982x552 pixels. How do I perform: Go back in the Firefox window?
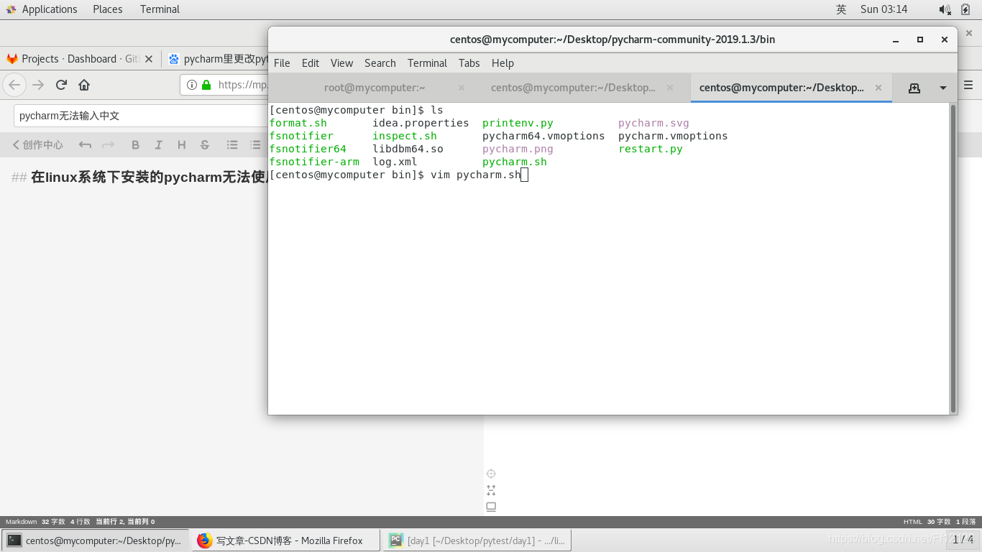click(14, 85)
